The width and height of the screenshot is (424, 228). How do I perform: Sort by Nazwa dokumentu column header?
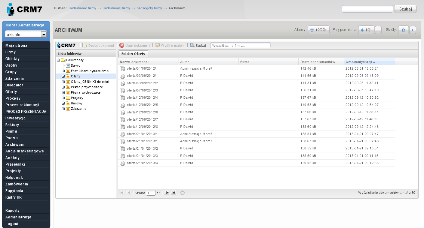pos(148,62)
